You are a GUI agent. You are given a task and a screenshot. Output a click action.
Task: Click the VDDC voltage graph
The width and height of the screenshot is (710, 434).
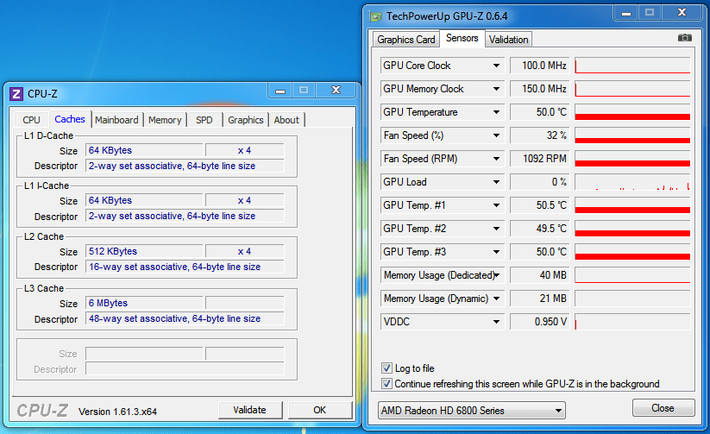[632, 322]
